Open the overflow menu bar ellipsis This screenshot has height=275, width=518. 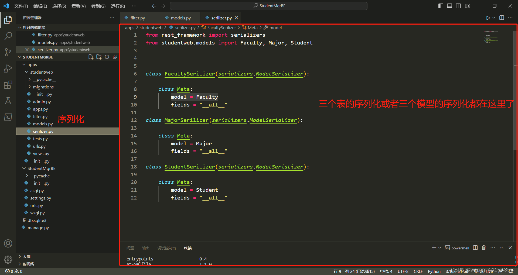[x=134, y=6]
